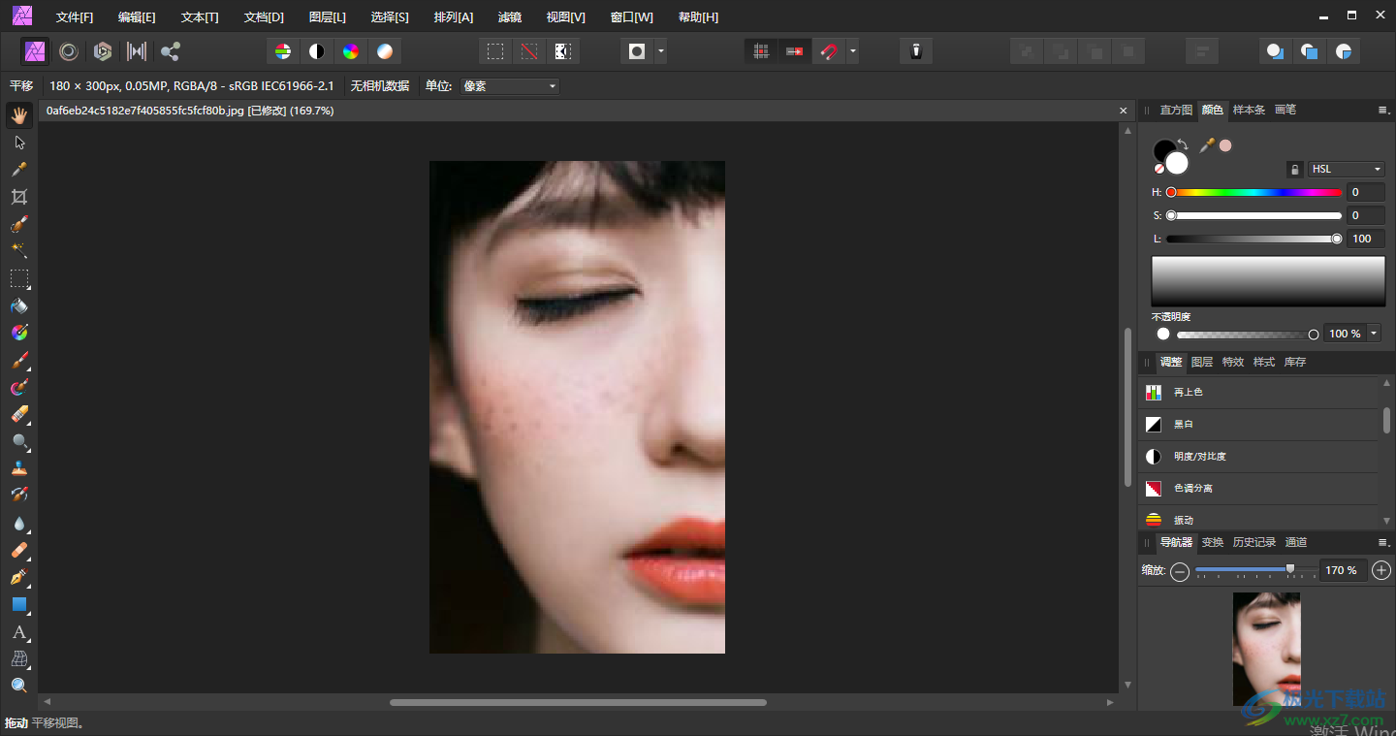Add a 明度/对比度 adjustment
The height and width of the screenshot is (736, 1396).
click(1258, 457)
